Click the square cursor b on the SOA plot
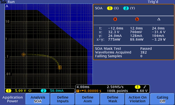Screen dimensions: 175x105 click(60, 67)
